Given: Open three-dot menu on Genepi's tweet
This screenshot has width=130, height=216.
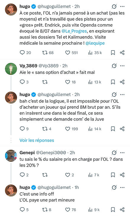Looking at the screenshot, I should (122, 153).
